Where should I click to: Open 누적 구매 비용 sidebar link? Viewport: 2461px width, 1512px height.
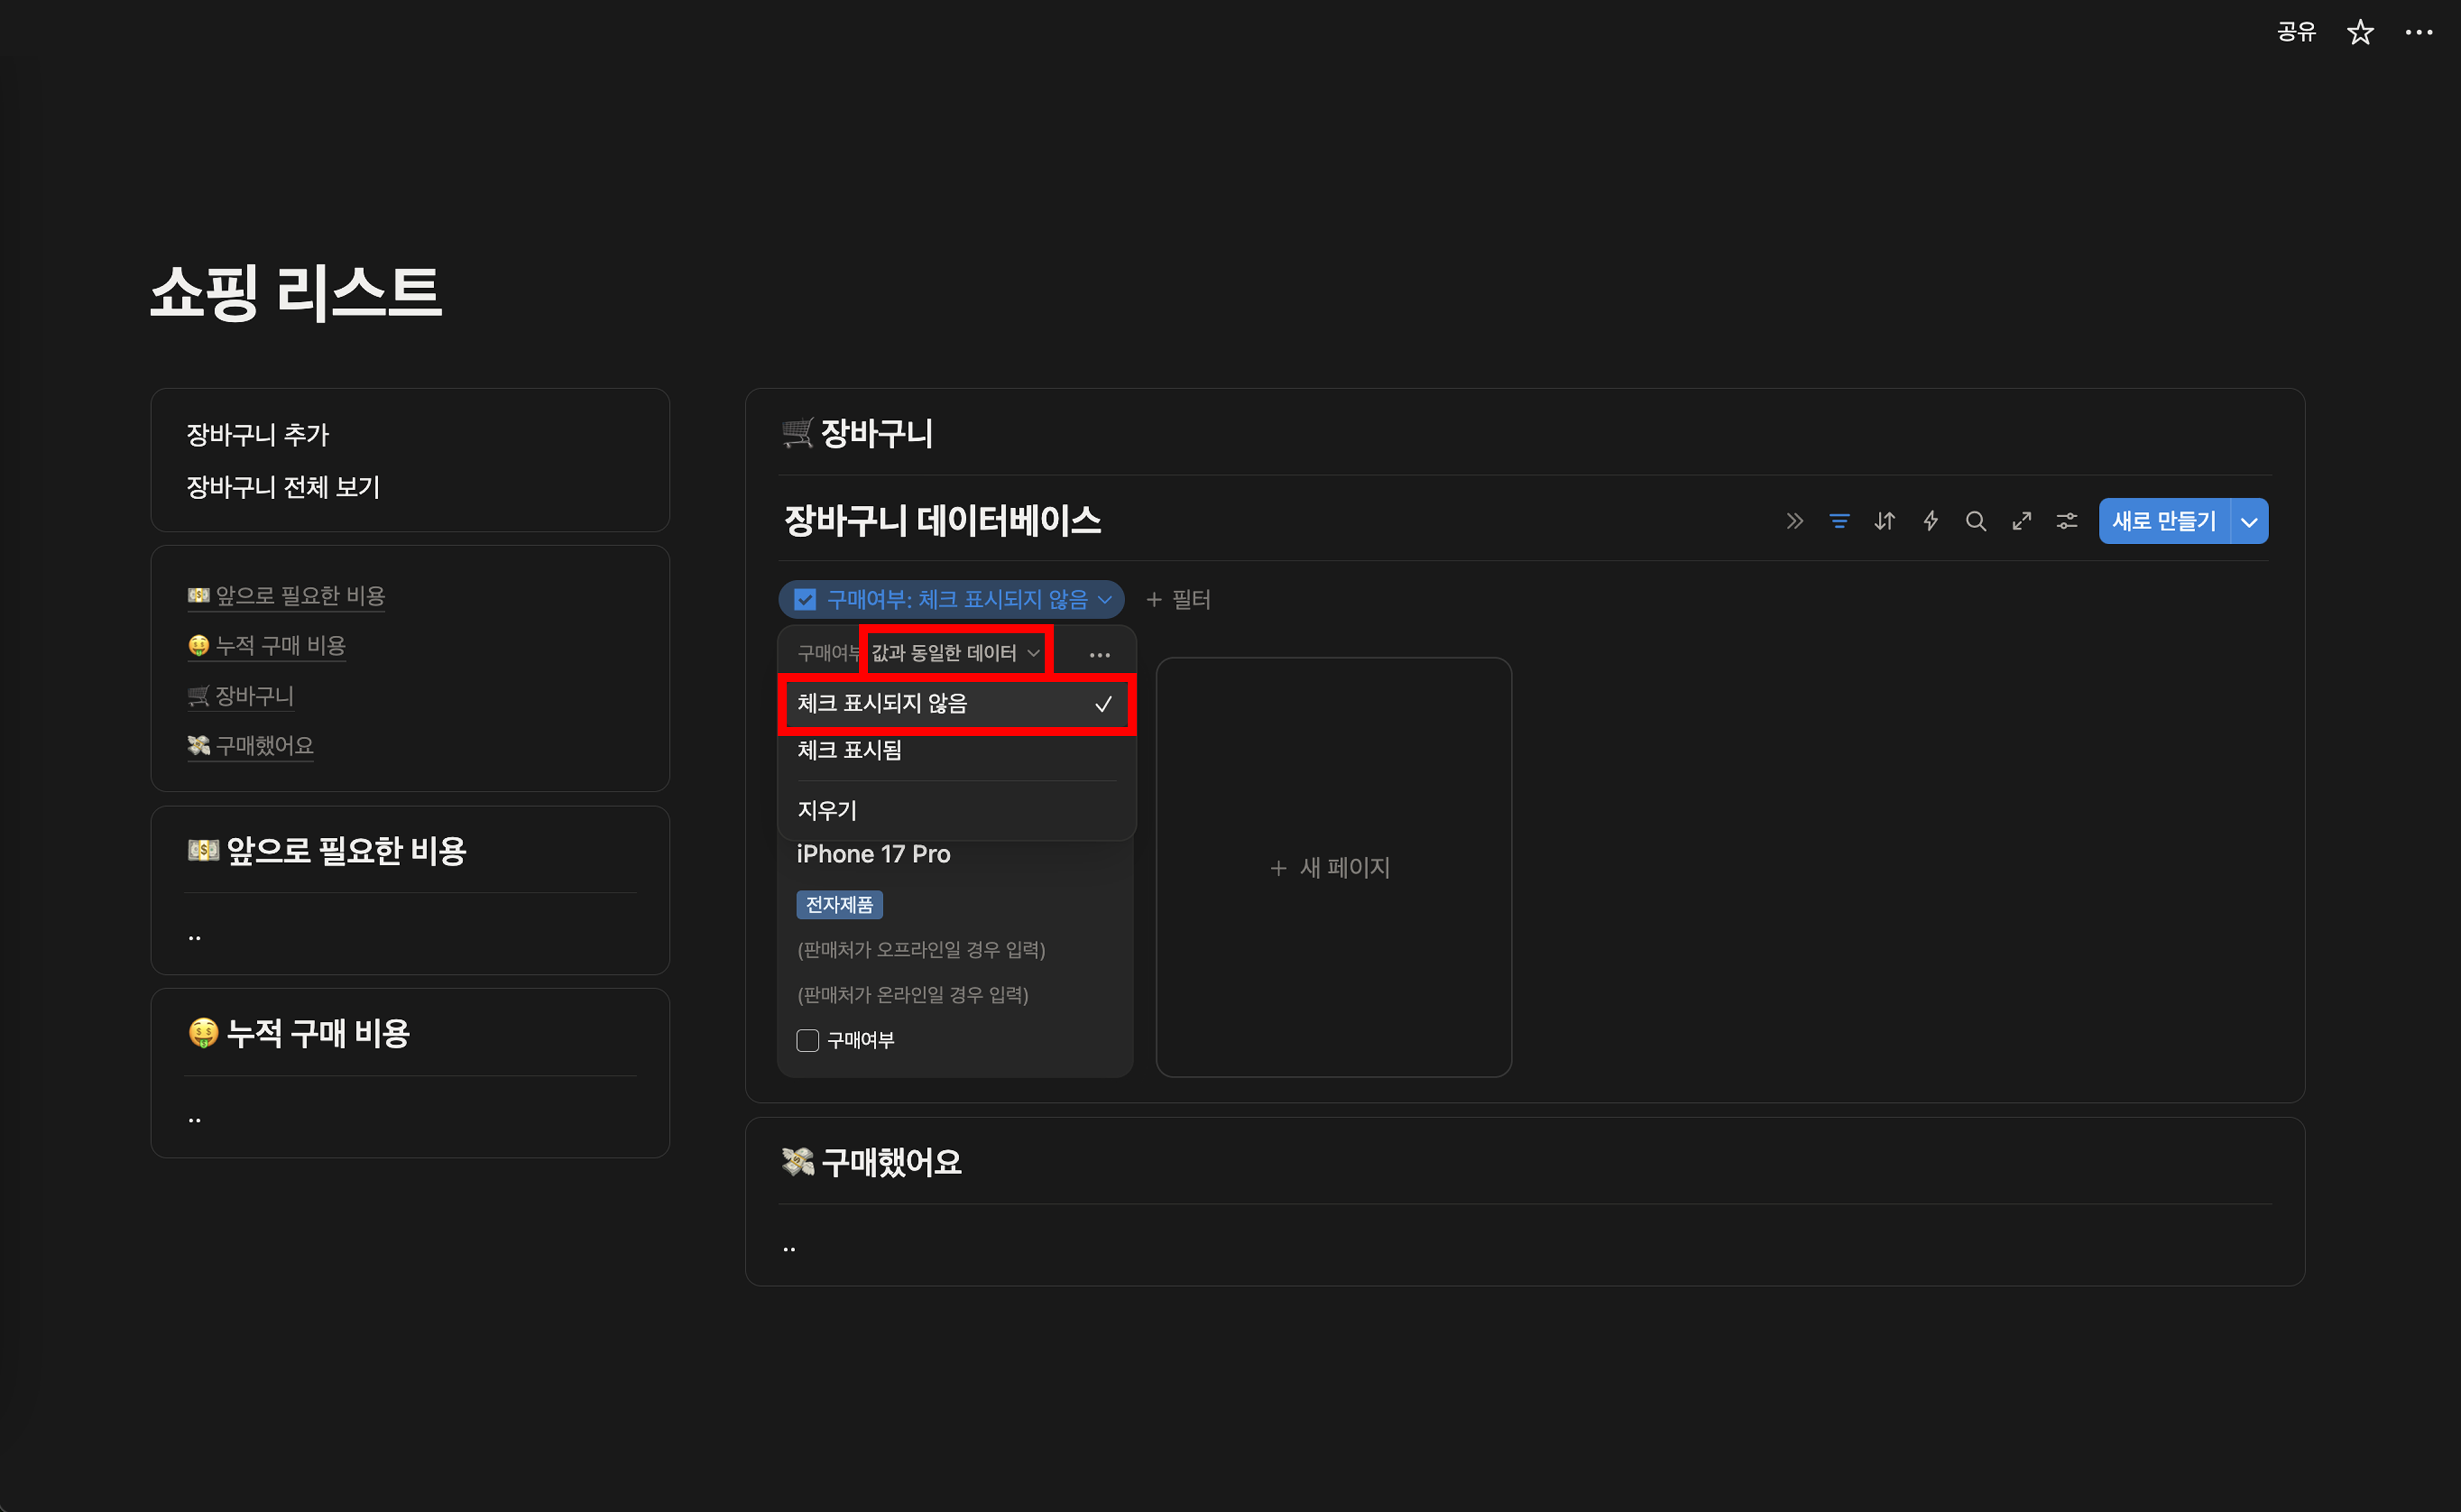click(x=280, y=646)
